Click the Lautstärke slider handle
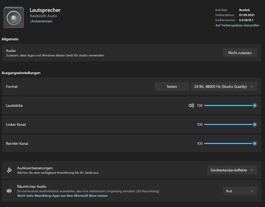 click(x=255, y=105)
